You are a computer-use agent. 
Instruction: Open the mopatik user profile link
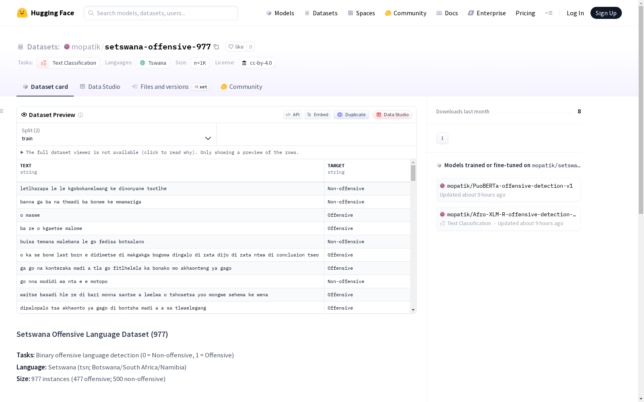point(86,47)
